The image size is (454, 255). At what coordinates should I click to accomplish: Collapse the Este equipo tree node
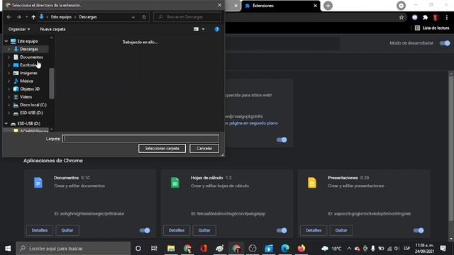coord(6,41)
